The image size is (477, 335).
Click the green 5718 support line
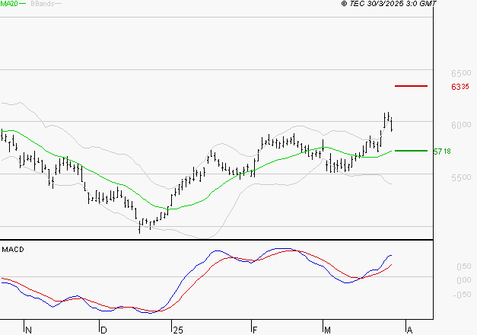pos(411,151)
